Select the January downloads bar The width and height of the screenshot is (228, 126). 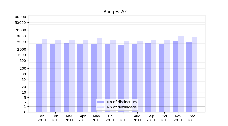pyautogui.click(x=45, y=76)
